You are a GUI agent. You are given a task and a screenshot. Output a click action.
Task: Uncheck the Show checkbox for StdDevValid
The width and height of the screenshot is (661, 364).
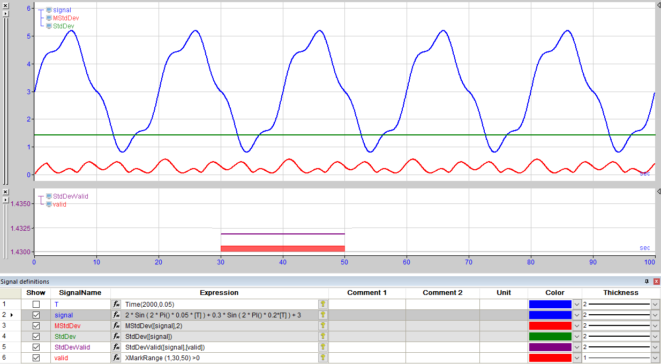(x=36, y=347)
